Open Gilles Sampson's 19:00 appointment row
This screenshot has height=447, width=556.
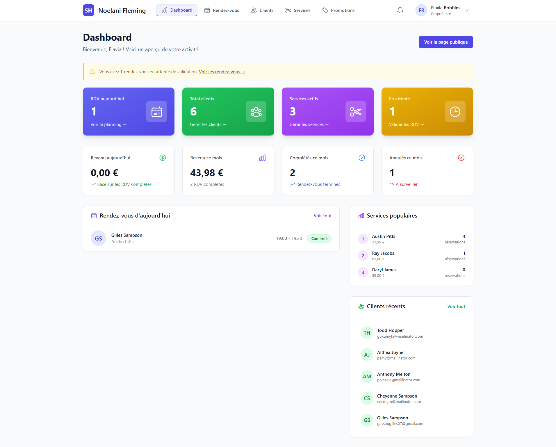[211, 238]
